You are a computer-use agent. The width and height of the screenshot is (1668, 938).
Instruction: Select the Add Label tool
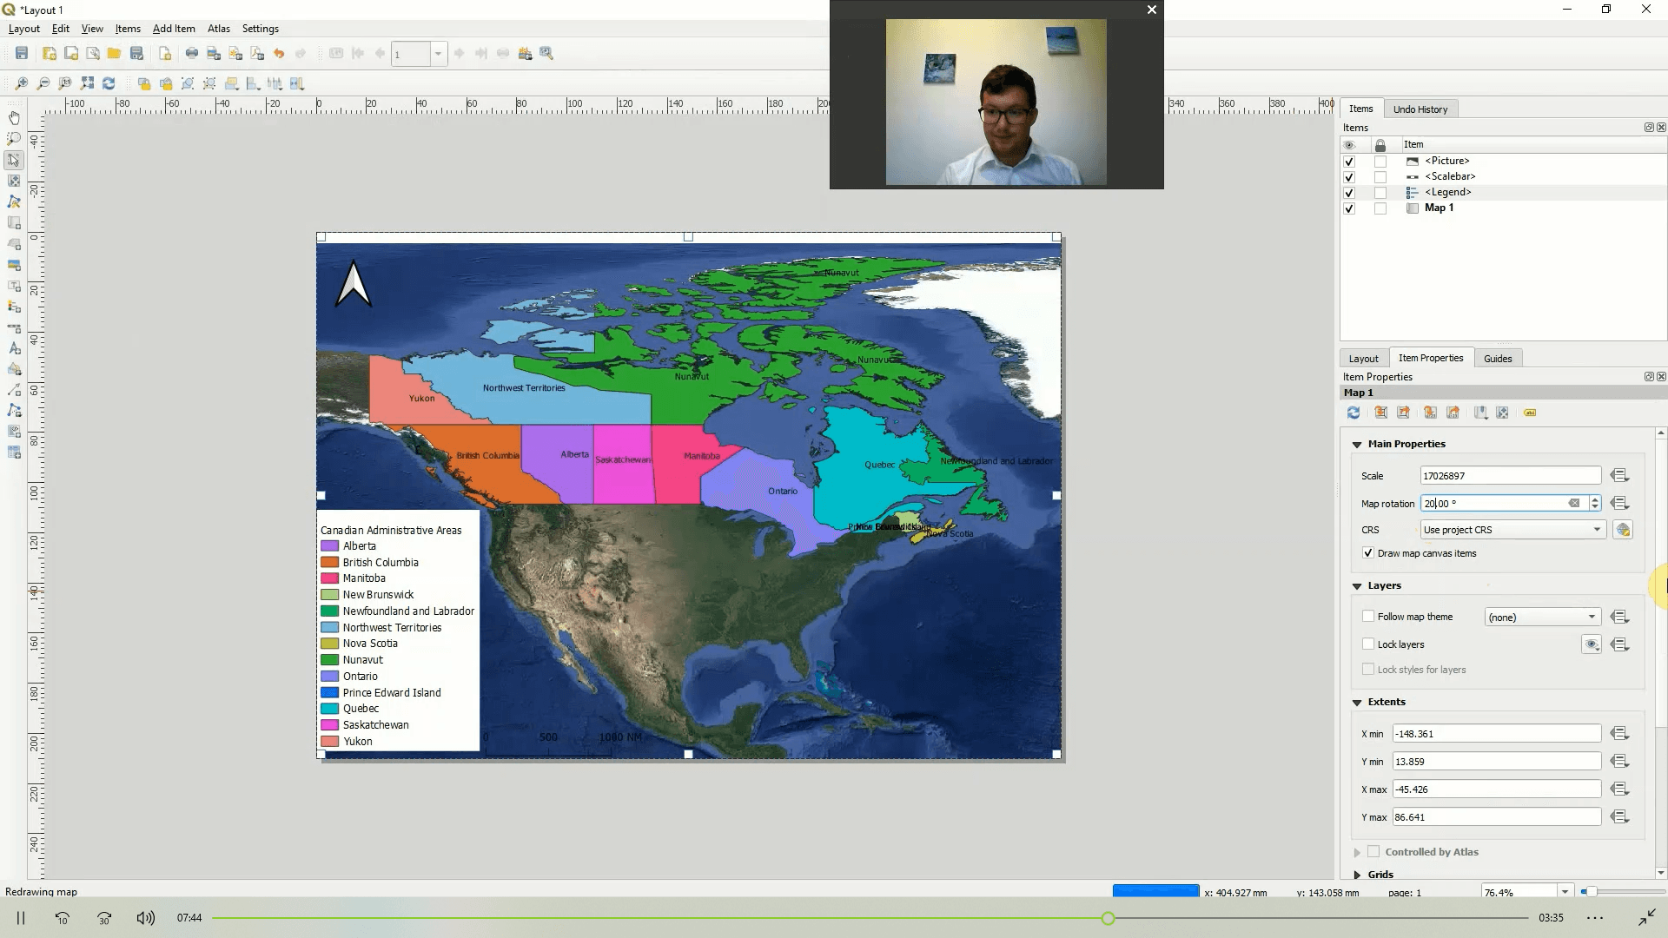[x=14, y=287]
